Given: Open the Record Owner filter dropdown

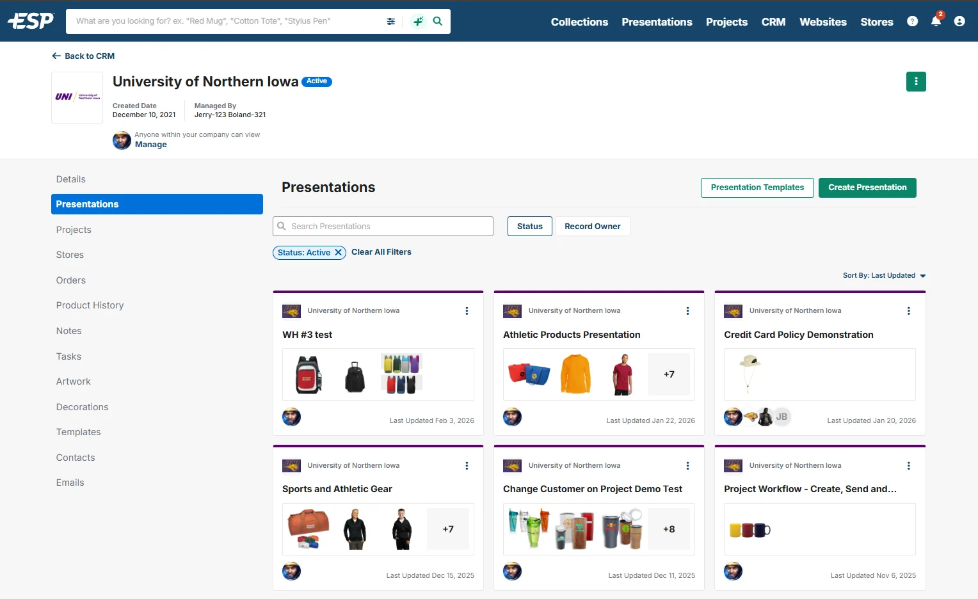Looking at the screenshot, I should 593,227.
